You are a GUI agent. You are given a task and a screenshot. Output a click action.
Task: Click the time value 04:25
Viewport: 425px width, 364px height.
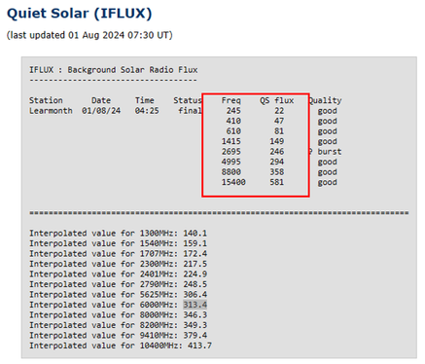[147, 111]
